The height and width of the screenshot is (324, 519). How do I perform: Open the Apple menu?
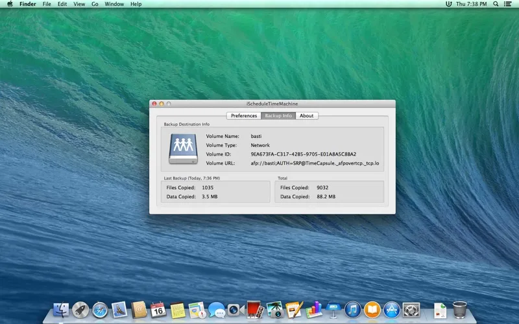point(9,4)
